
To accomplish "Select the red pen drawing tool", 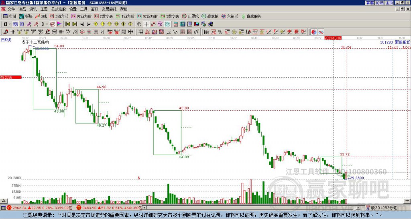I will (6, 32).
